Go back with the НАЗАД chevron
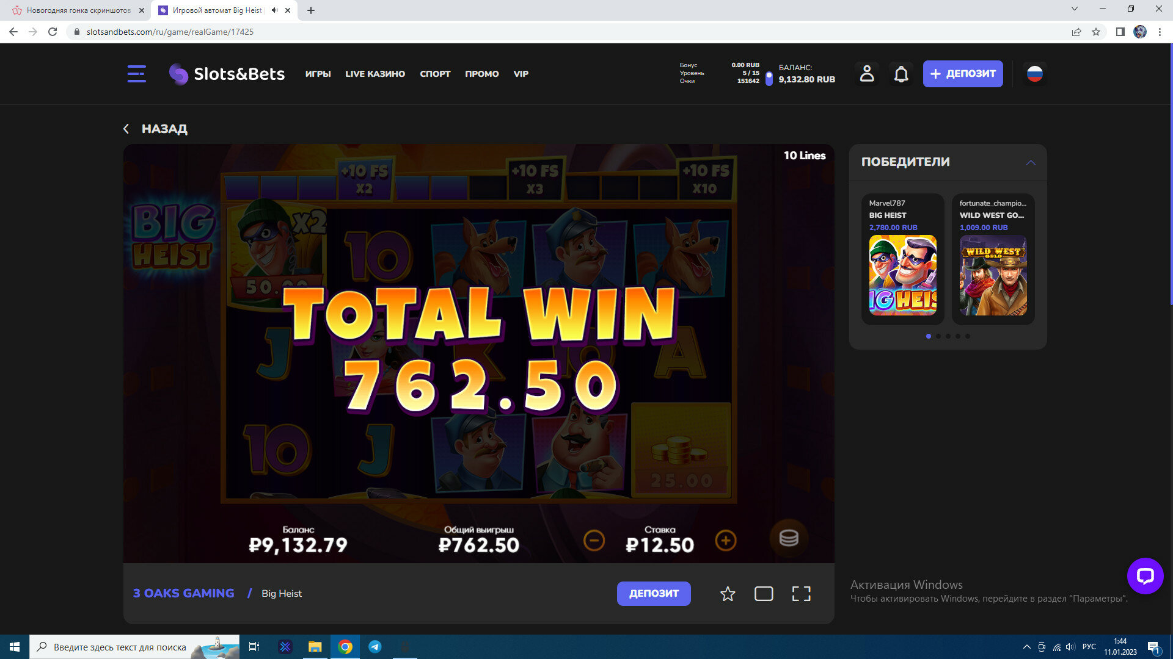The width and height of the screenshot is (1173, 659). pos(126,129)
